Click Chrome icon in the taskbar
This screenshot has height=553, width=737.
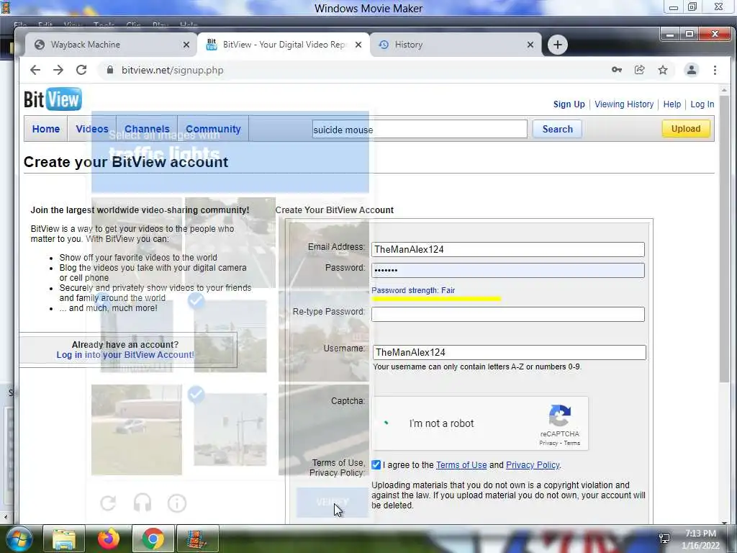(153, 539)
